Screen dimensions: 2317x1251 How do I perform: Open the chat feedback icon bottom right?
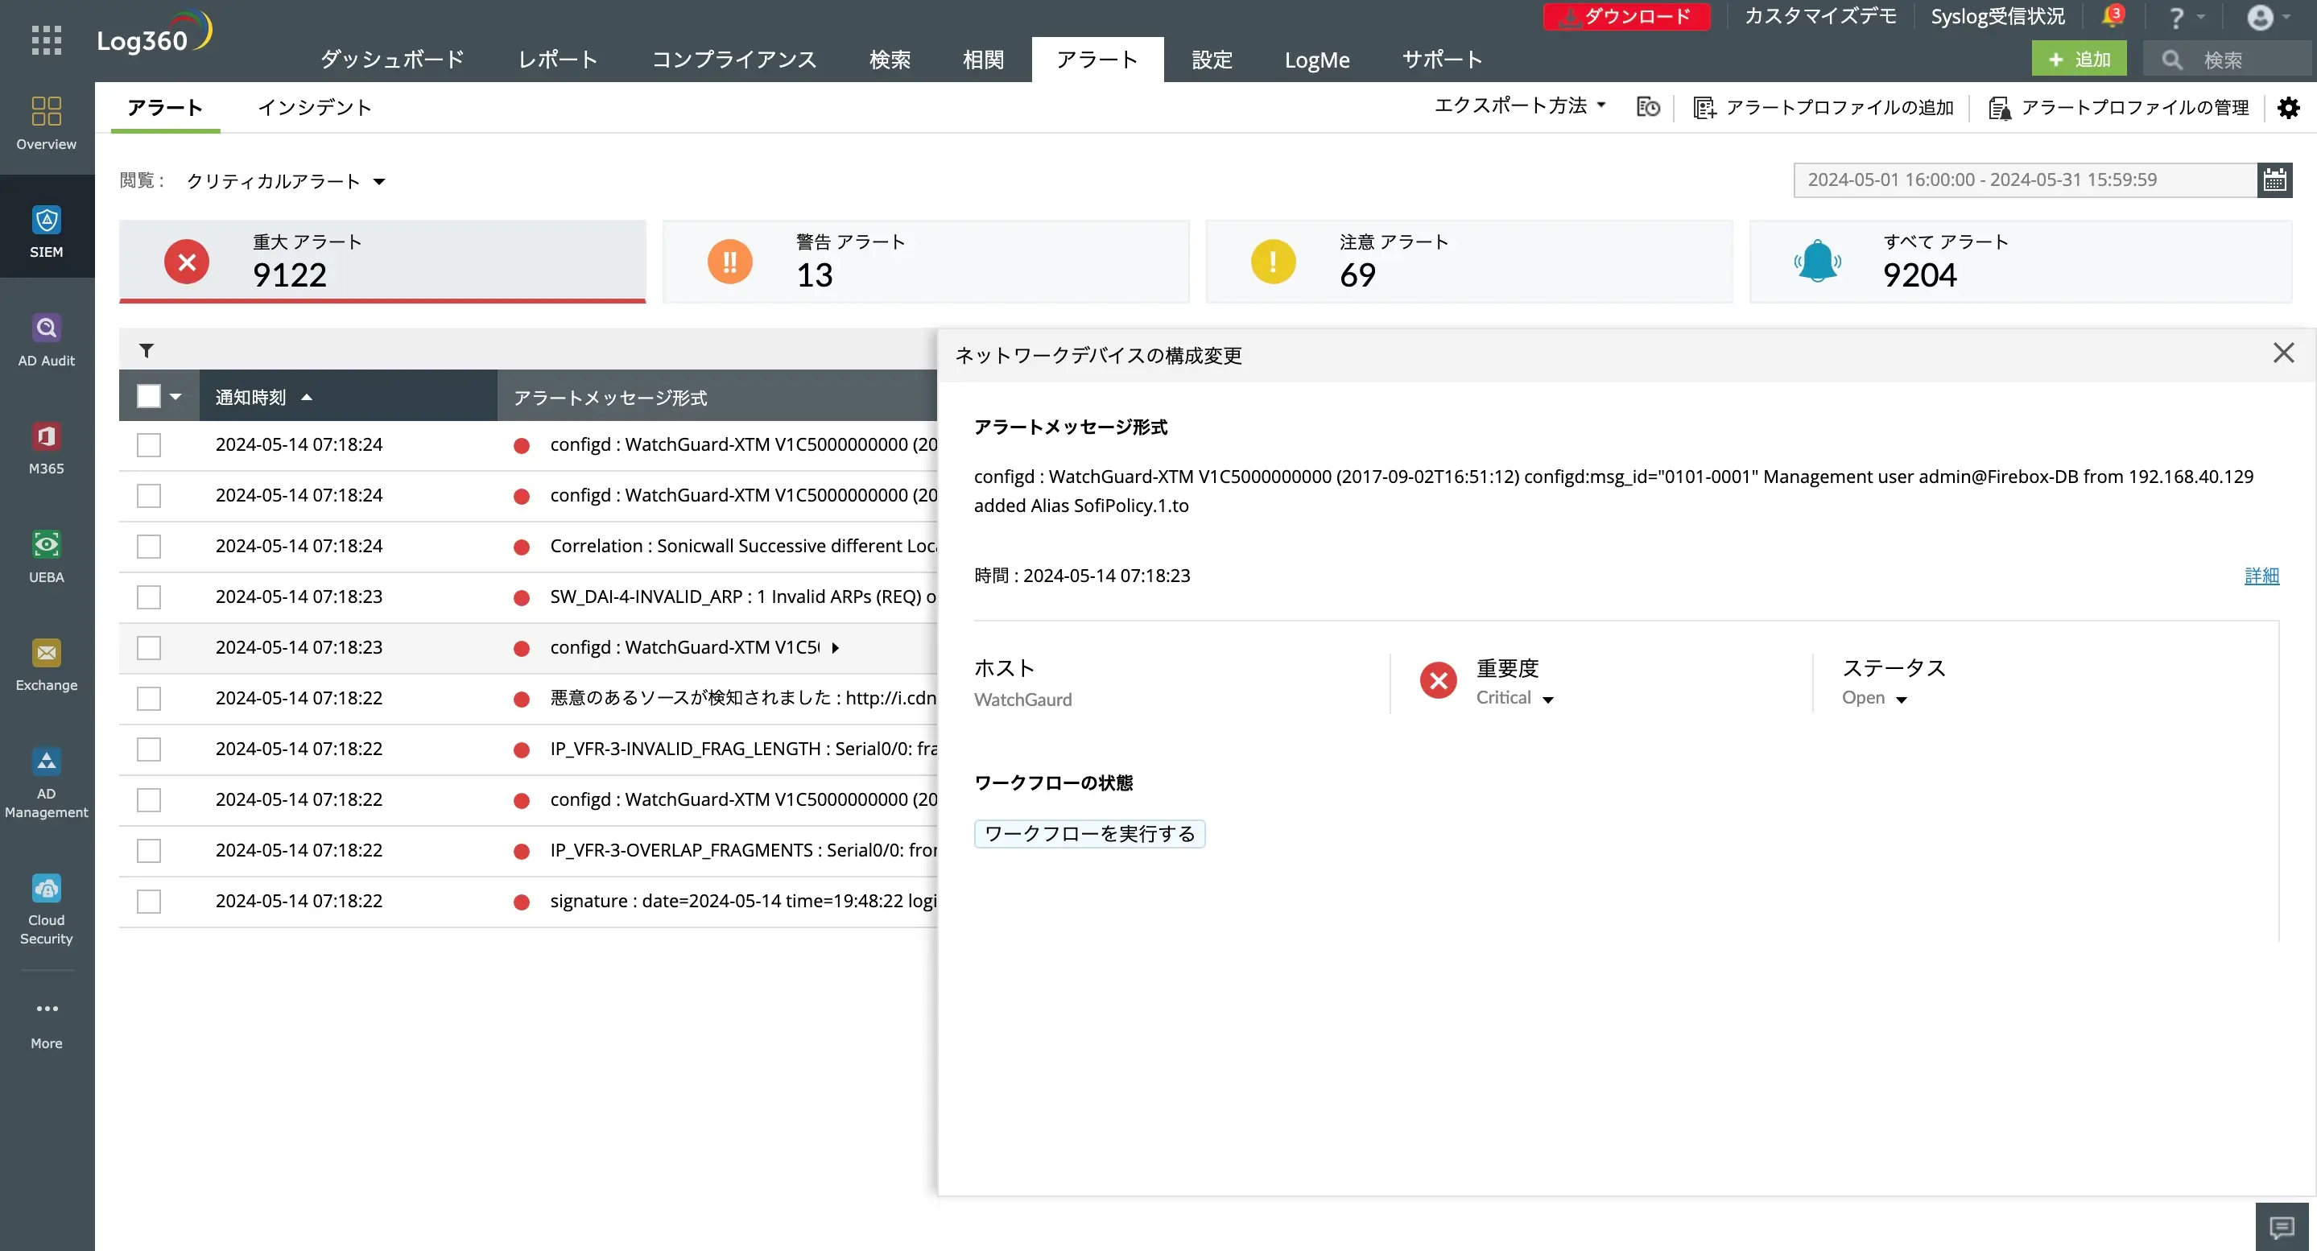point(2281,1227)
